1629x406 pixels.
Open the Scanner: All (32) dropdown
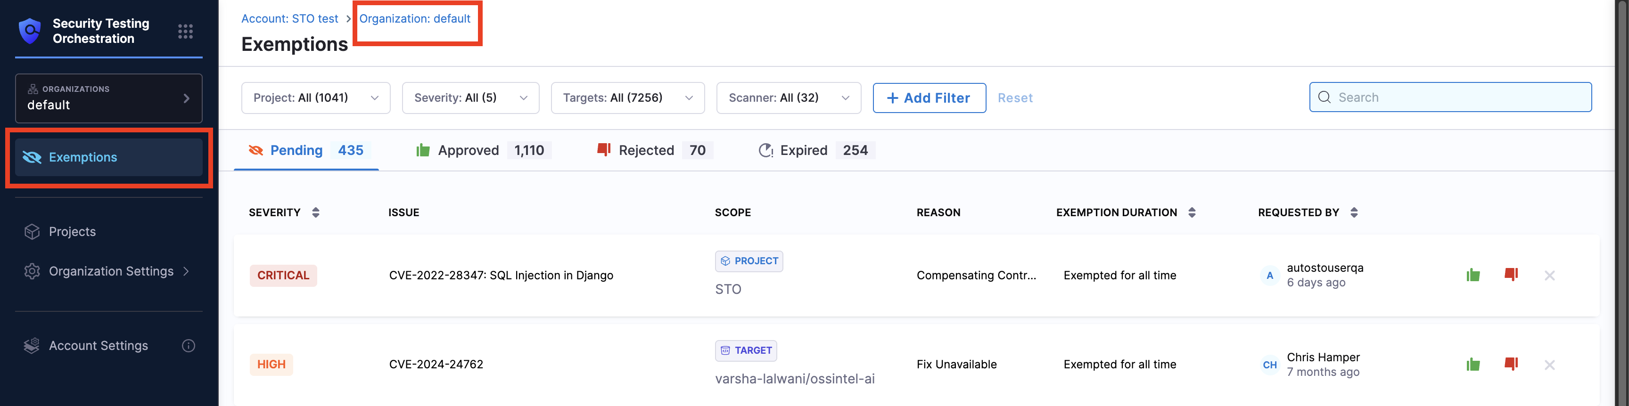tap(788, 98)
